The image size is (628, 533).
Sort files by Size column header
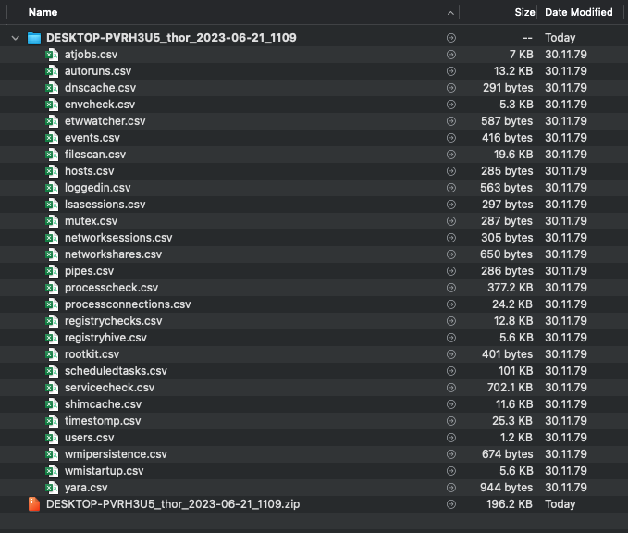click(x=523, y=13)
